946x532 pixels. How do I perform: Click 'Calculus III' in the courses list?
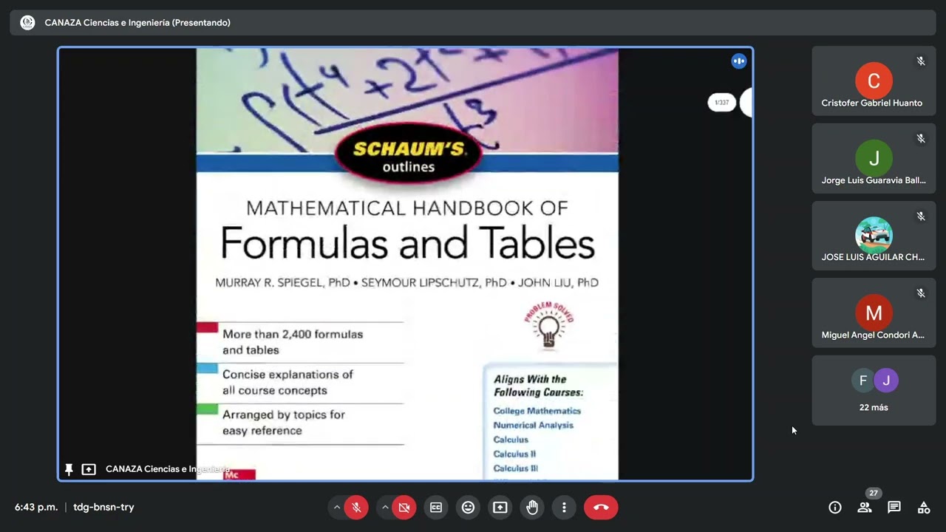(516, 468)
